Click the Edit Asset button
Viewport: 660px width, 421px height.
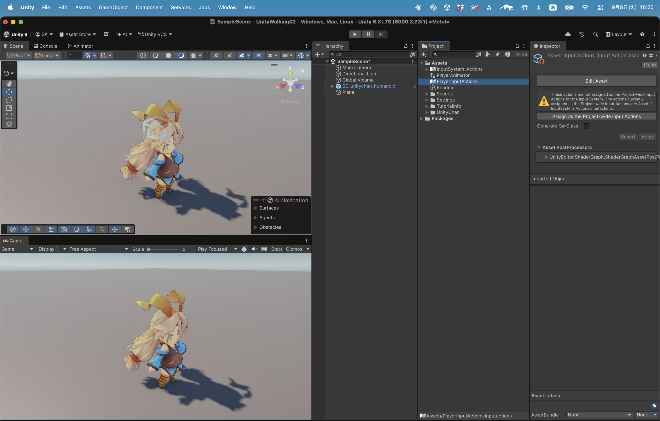coord(596,81)
